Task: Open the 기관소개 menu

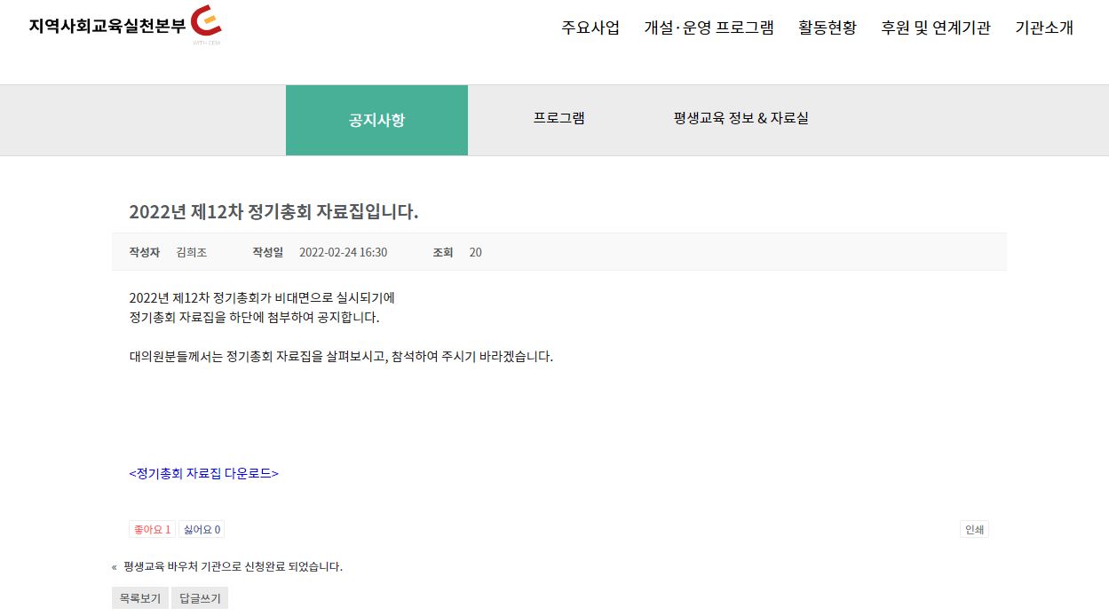Action: (1044, 28)
